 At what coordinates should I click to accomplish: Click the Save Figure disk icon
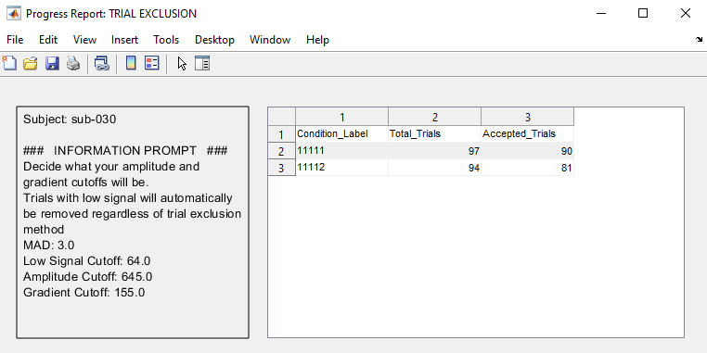click(x=52, y=64)
